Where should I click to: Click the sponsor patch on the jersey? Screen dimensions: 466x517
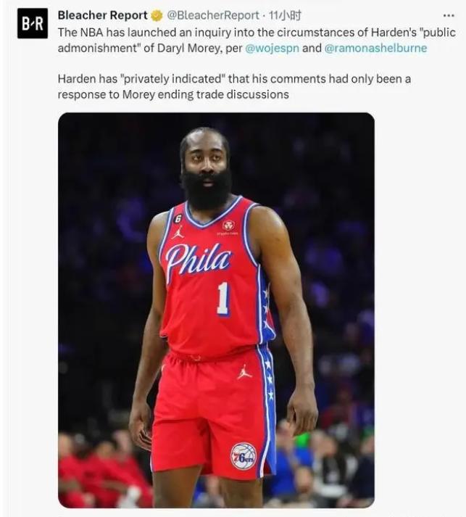coord(228,227)
